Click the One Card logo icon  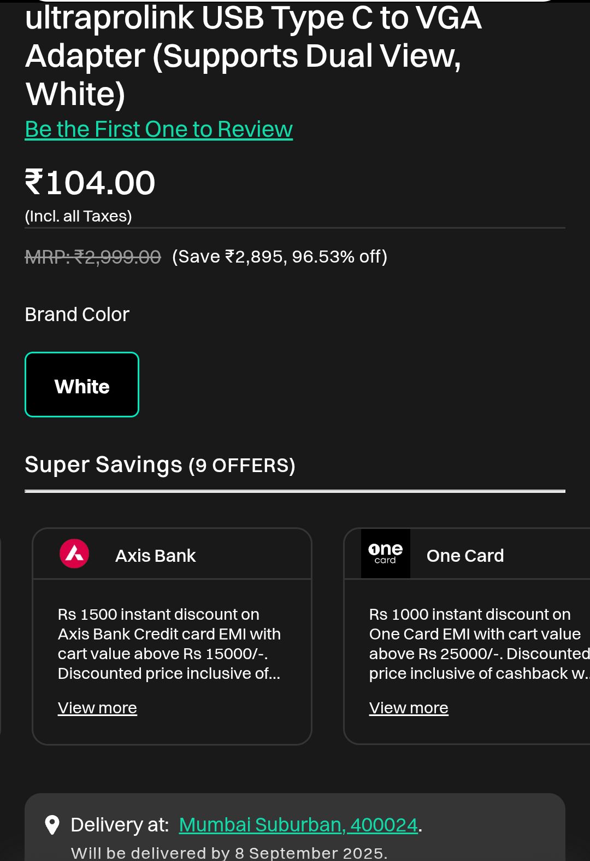click(385, 554)
